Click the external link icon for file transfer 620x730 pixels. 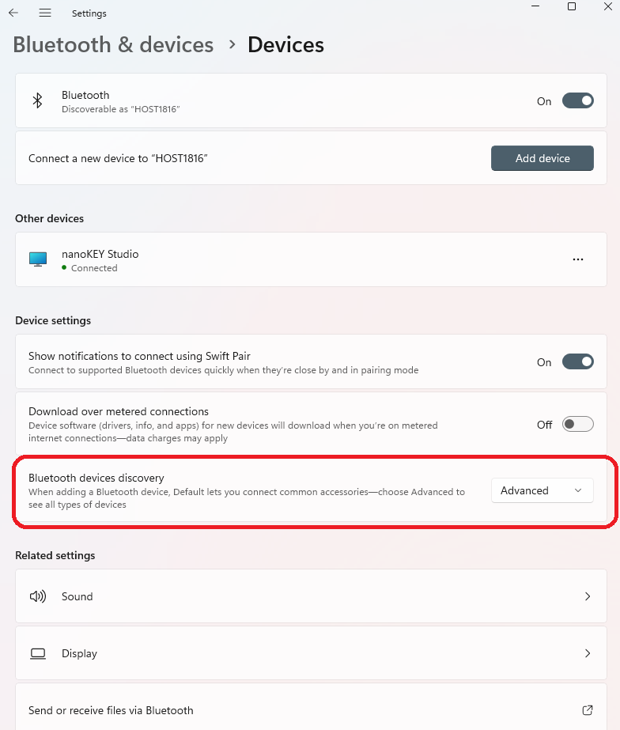[x=588, y=710]
